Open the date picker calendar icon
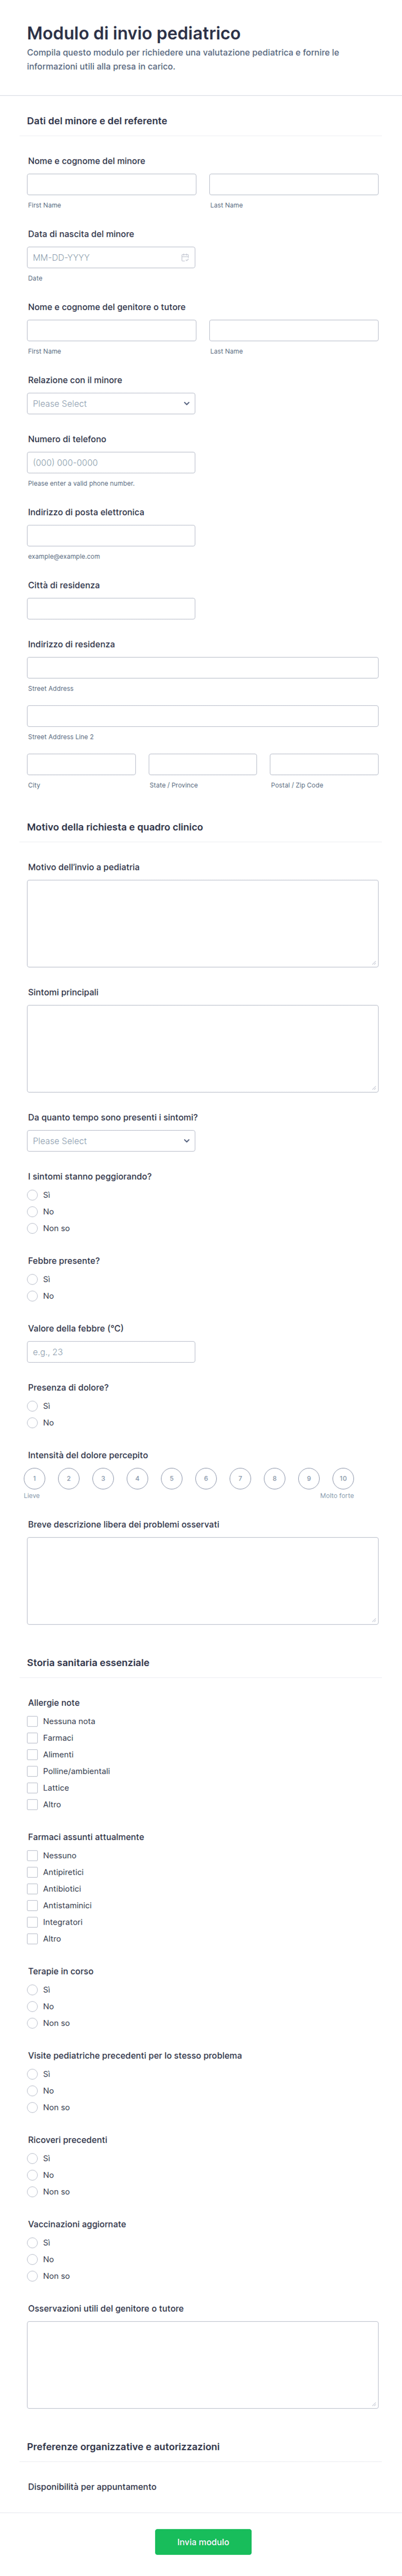 click(185, 258)
